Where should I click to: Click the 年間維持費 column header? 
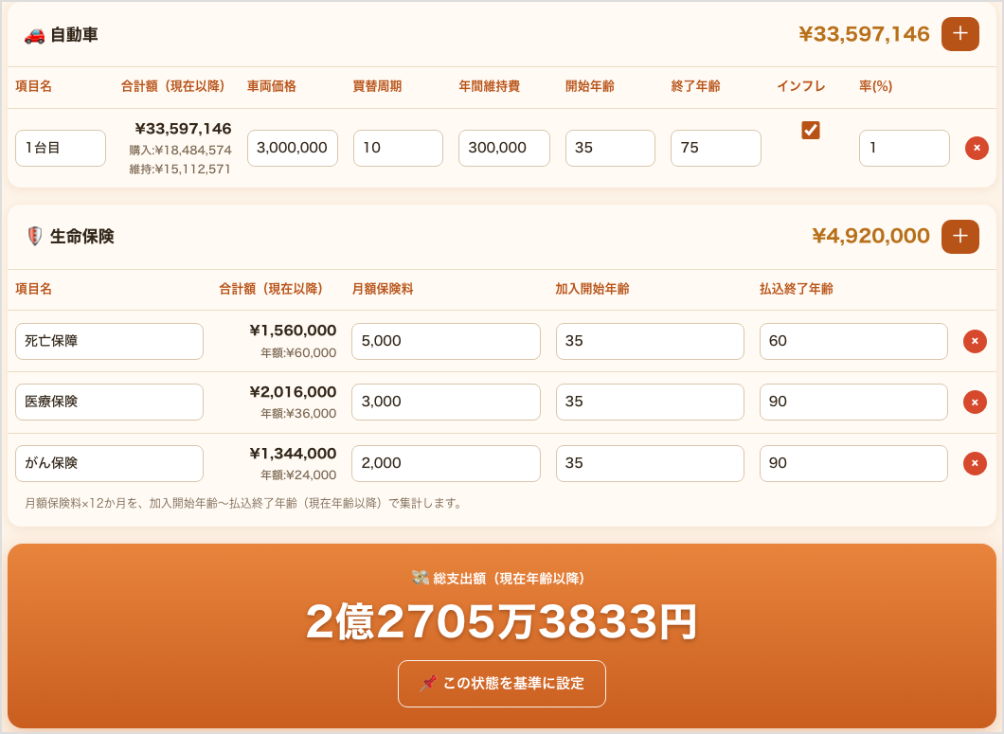[489, 86]
